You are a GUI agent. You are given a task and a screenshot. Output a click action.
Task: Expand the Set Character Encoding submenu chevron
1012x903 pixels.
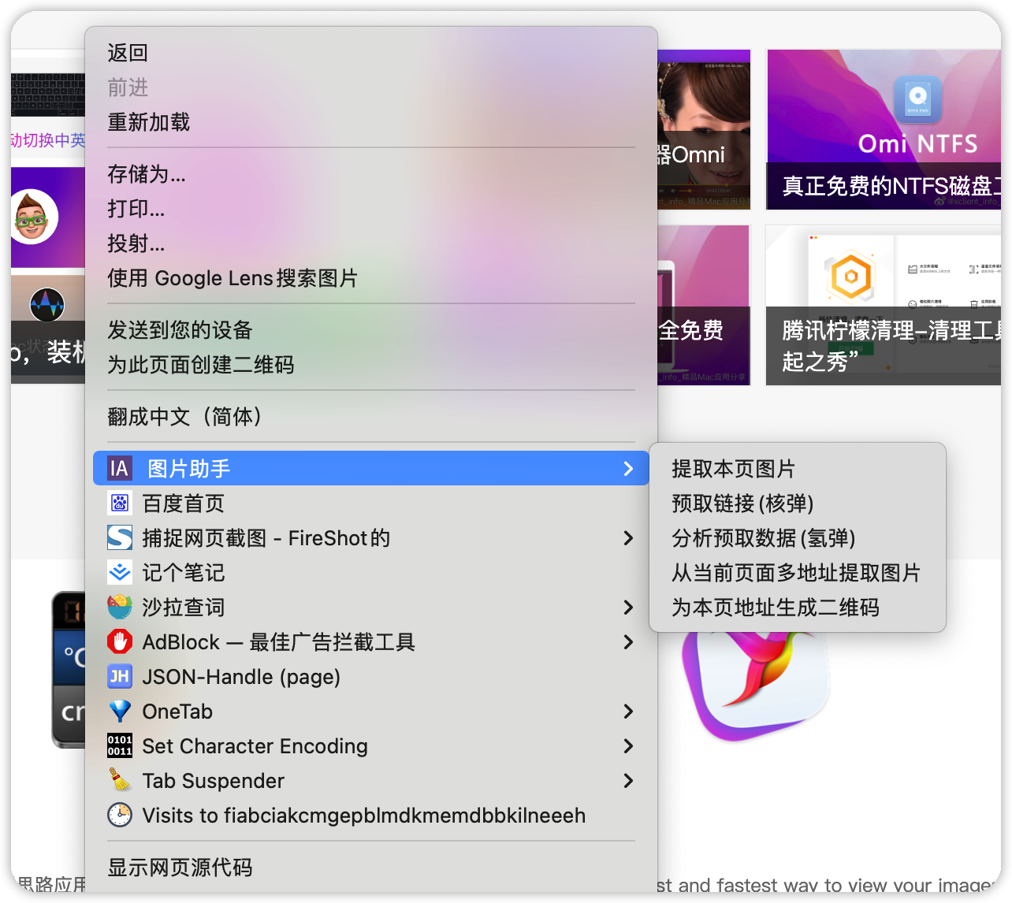pos(628,746)
